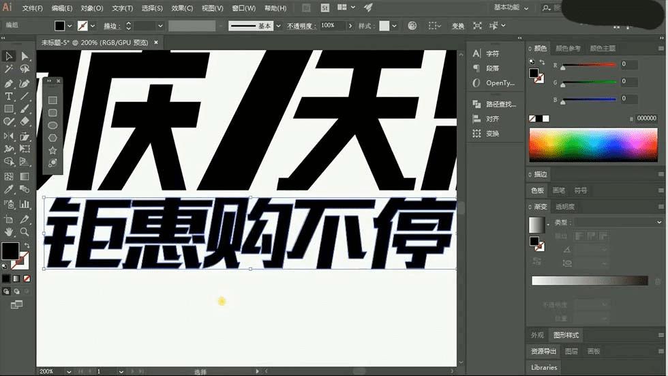Pick Star in floating shape panel
668x376 pixels.
coord(52,150)
